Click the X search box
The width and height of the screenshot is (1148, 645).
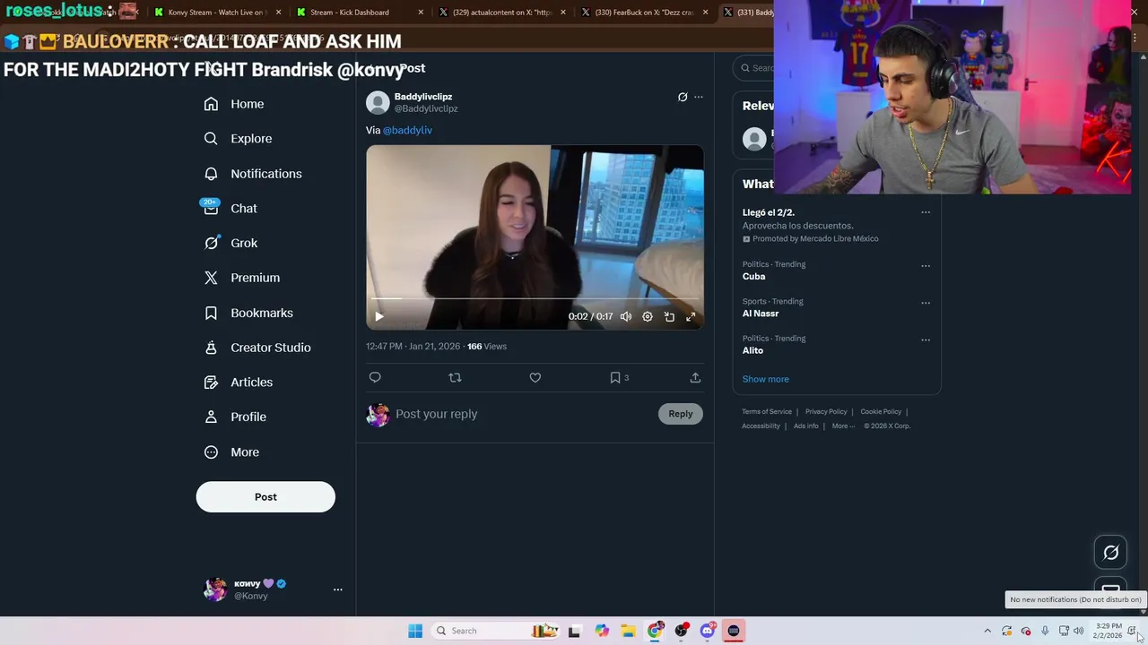(753, 68)
